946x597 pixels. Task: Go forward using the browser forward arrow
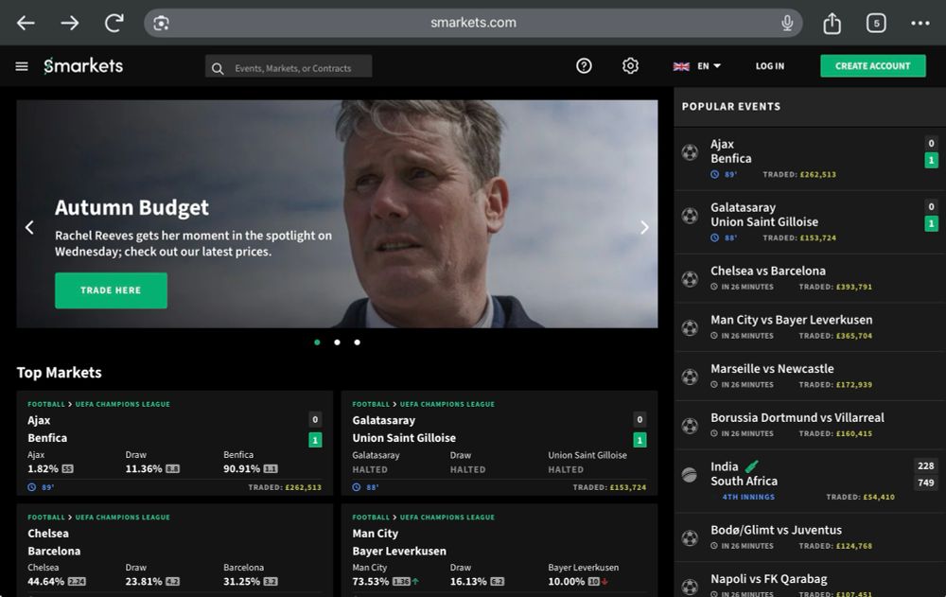pos(70,23)
